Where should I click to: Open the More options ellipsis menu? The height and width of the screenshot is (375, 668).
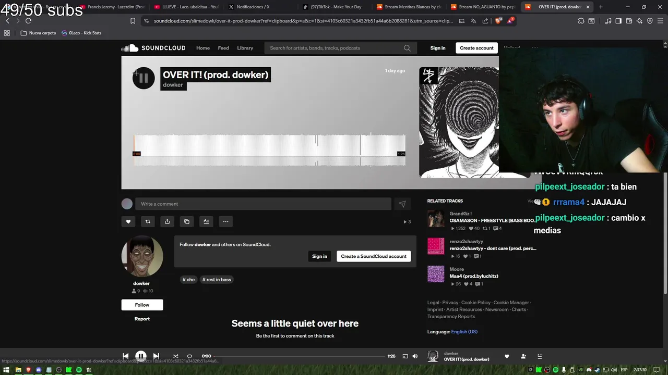(225, 221)
